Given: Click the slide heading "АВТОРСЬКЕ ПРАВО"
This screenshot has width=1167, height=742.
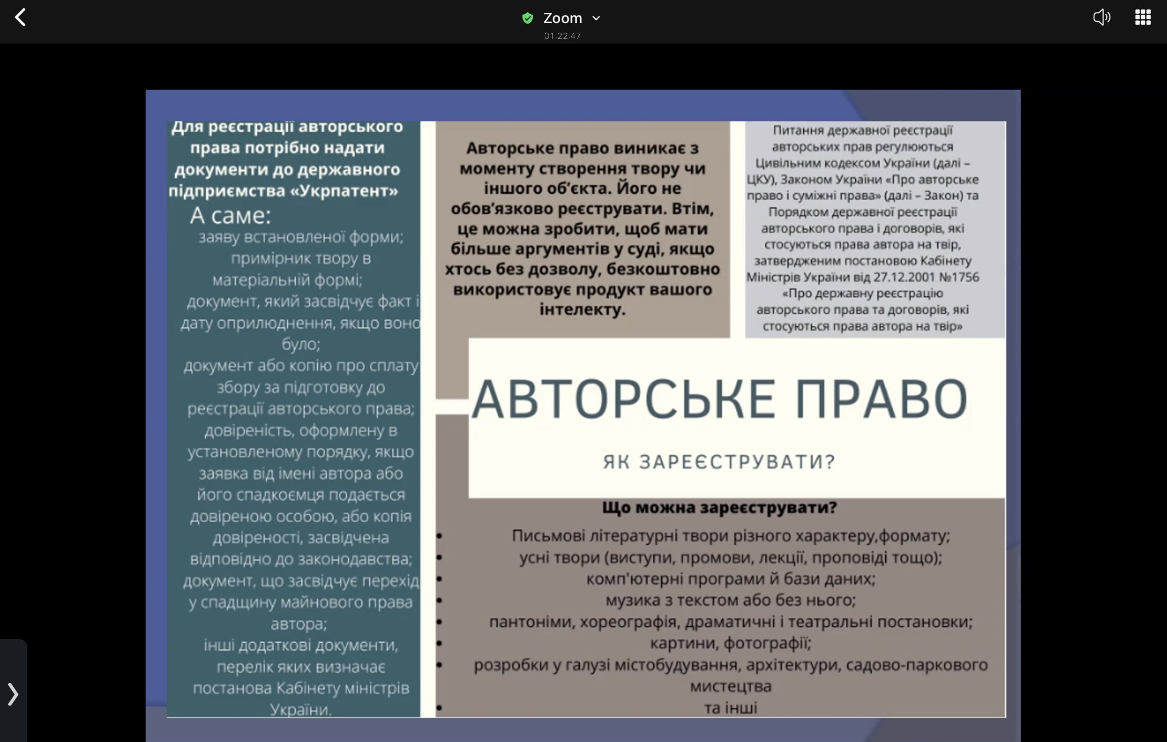Looking at the screenshot, I should pos(719,399).
